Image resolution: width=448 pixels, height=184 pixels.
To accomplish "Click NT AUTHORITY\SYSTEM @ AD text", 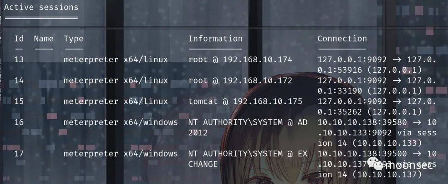I will tap(248, 122).
